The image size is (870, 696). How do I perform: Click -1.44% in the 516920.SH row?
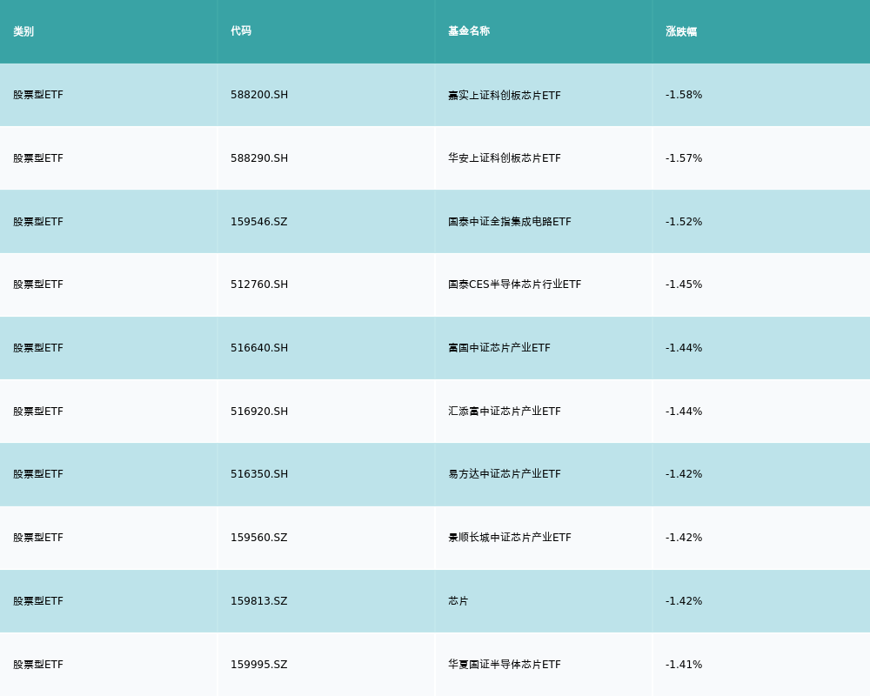(x=684, y=412)
